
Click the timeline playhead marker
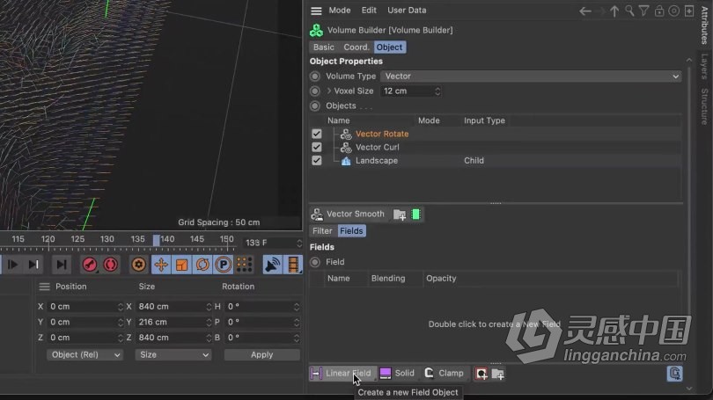pyautogui.click(x=156, y=240)
